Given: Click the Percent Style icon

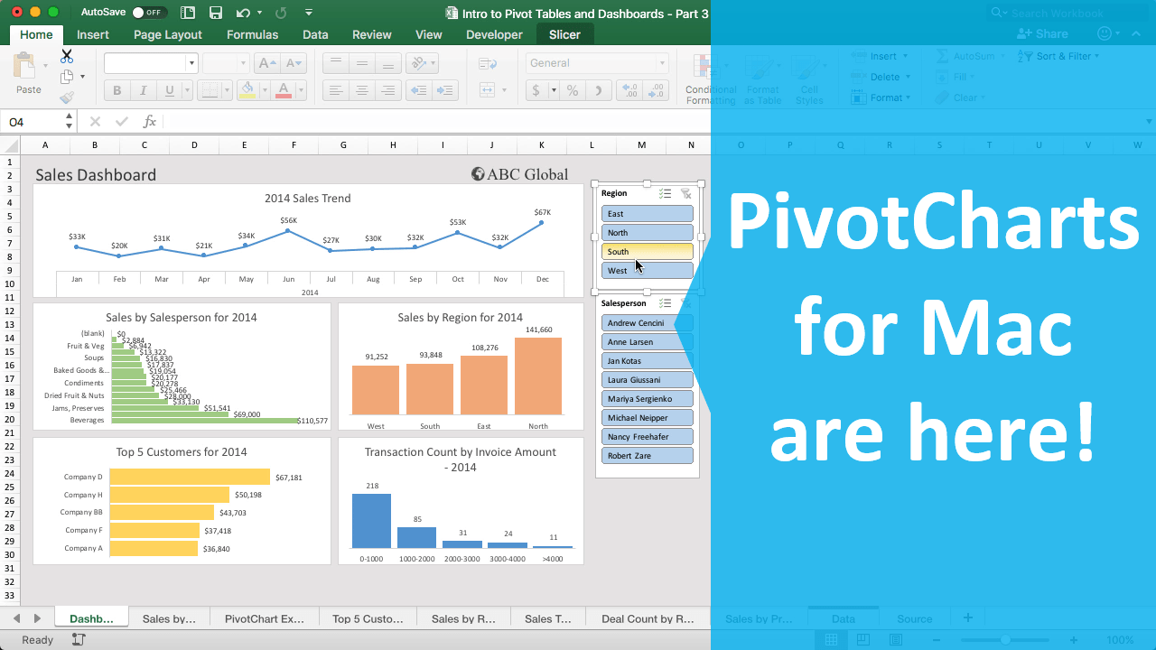Looking at the screenshot, I should pos(572,90).
